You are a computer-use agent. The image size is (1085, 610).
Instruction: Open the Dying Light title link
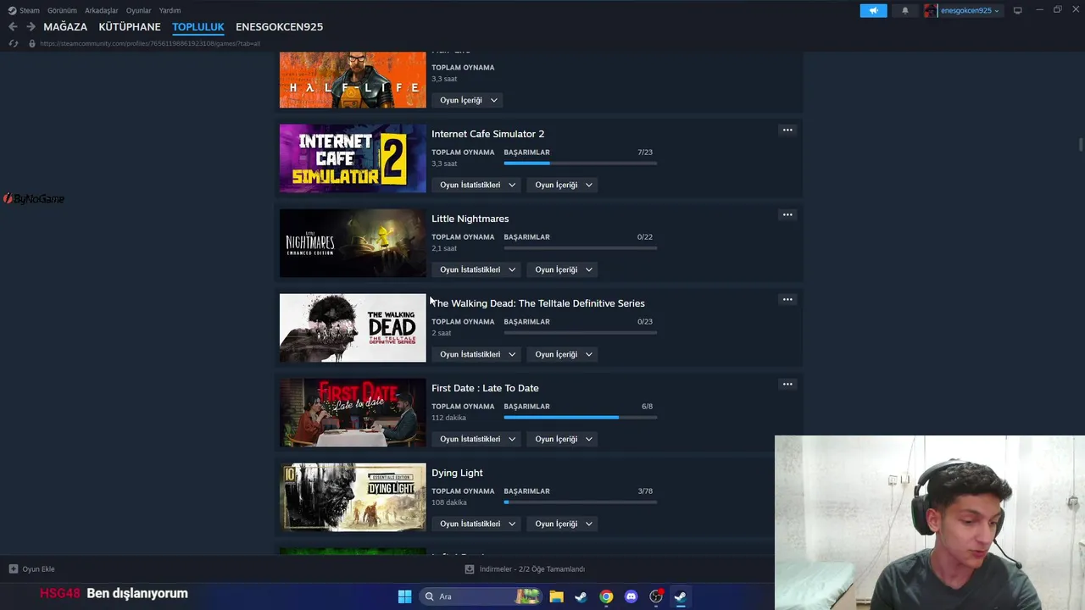point(457,473)
